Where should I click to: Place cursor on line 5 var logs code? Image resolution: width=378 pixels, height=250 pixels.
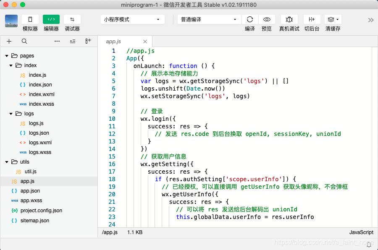(x=215, y=81)
